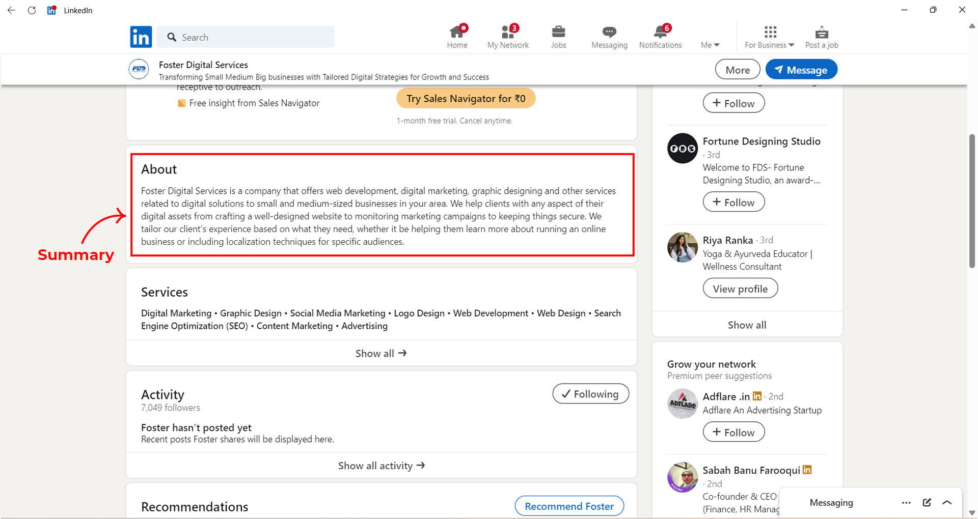Open Notifications bell icon

[x=660, y=32]
